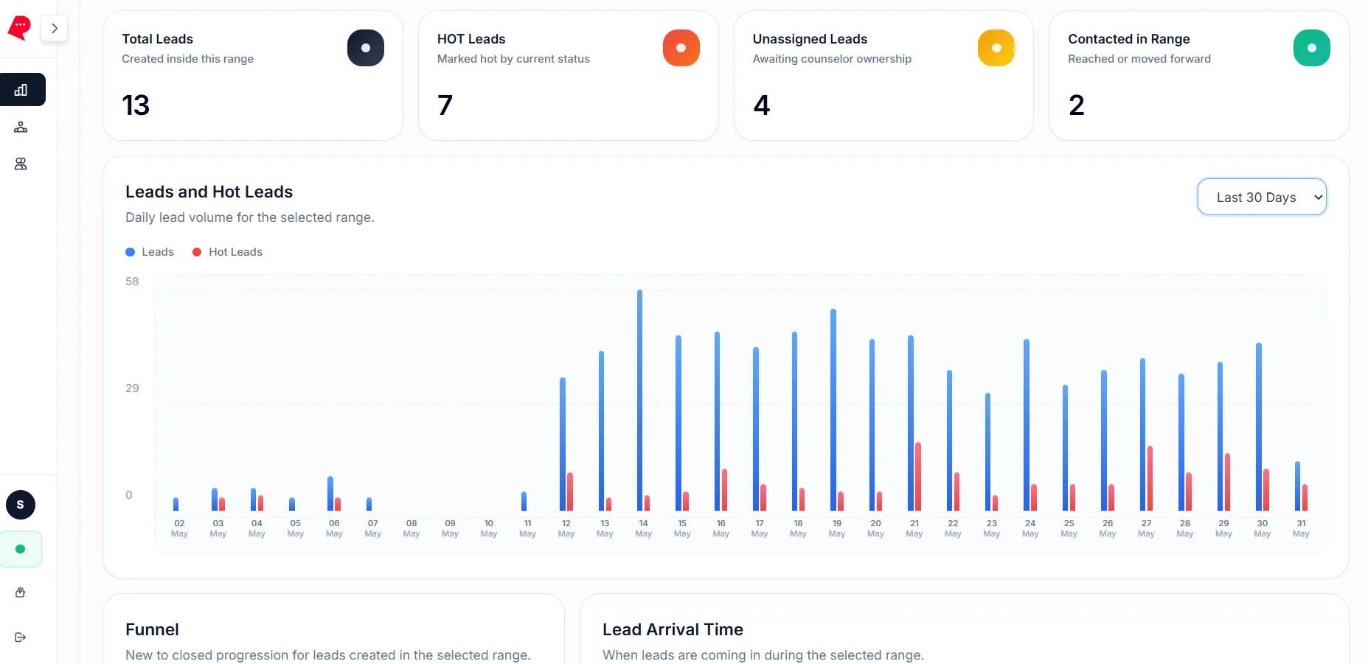Click the 58 y-axis label

click(x=132, y=282)
